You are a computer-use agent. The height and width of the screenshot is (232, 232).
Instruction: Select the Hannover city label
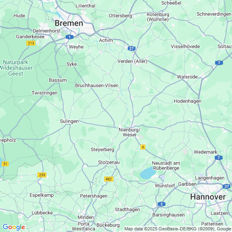(x=208, y=197)
